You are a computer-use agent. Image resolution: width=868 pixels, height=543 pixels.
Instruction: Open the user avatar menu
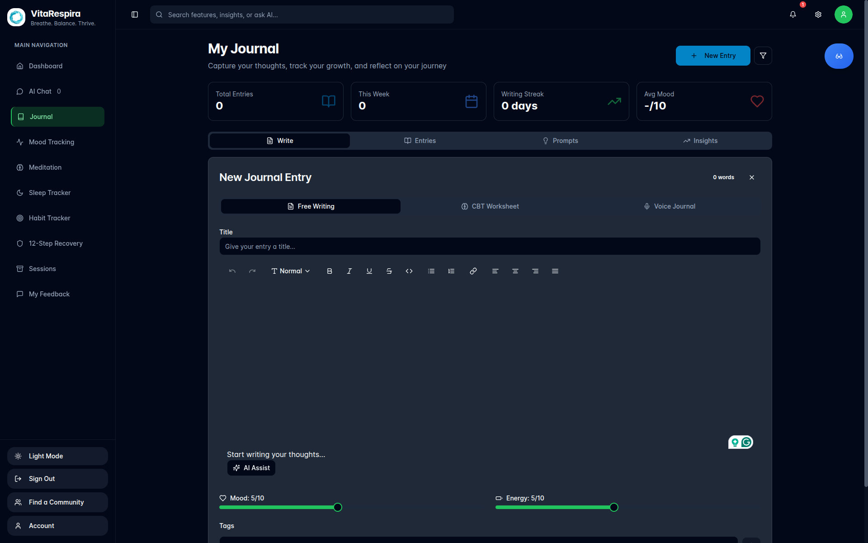pos(843,14)
